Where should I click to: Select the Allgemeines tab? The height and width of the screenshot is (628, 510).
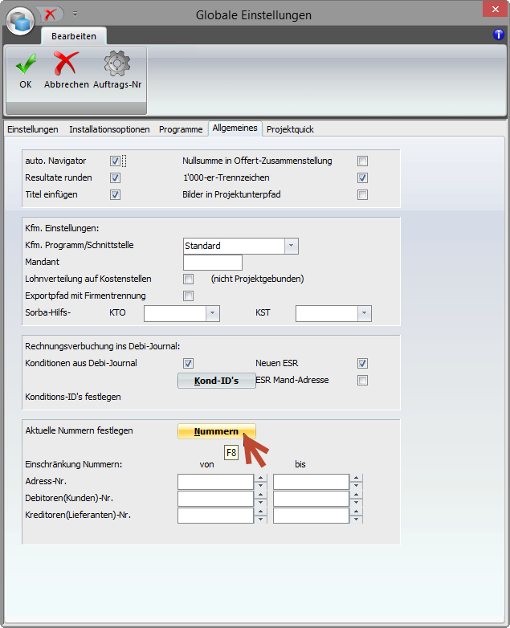tap(235, 128)
